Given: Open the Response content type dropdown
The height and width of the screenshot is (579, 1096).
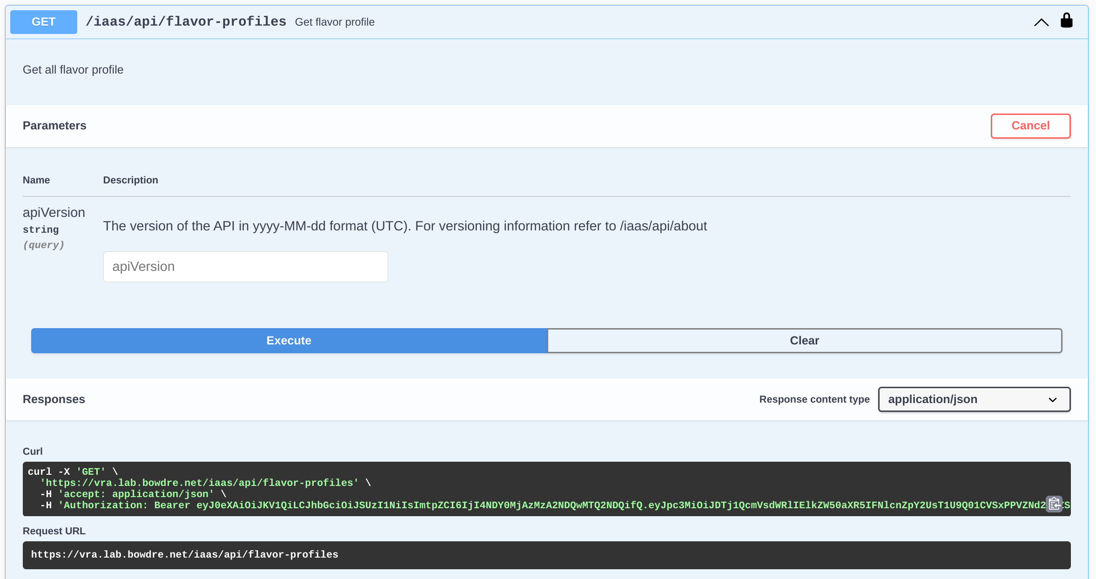Looking at the screenshot, I should (974, 399).
